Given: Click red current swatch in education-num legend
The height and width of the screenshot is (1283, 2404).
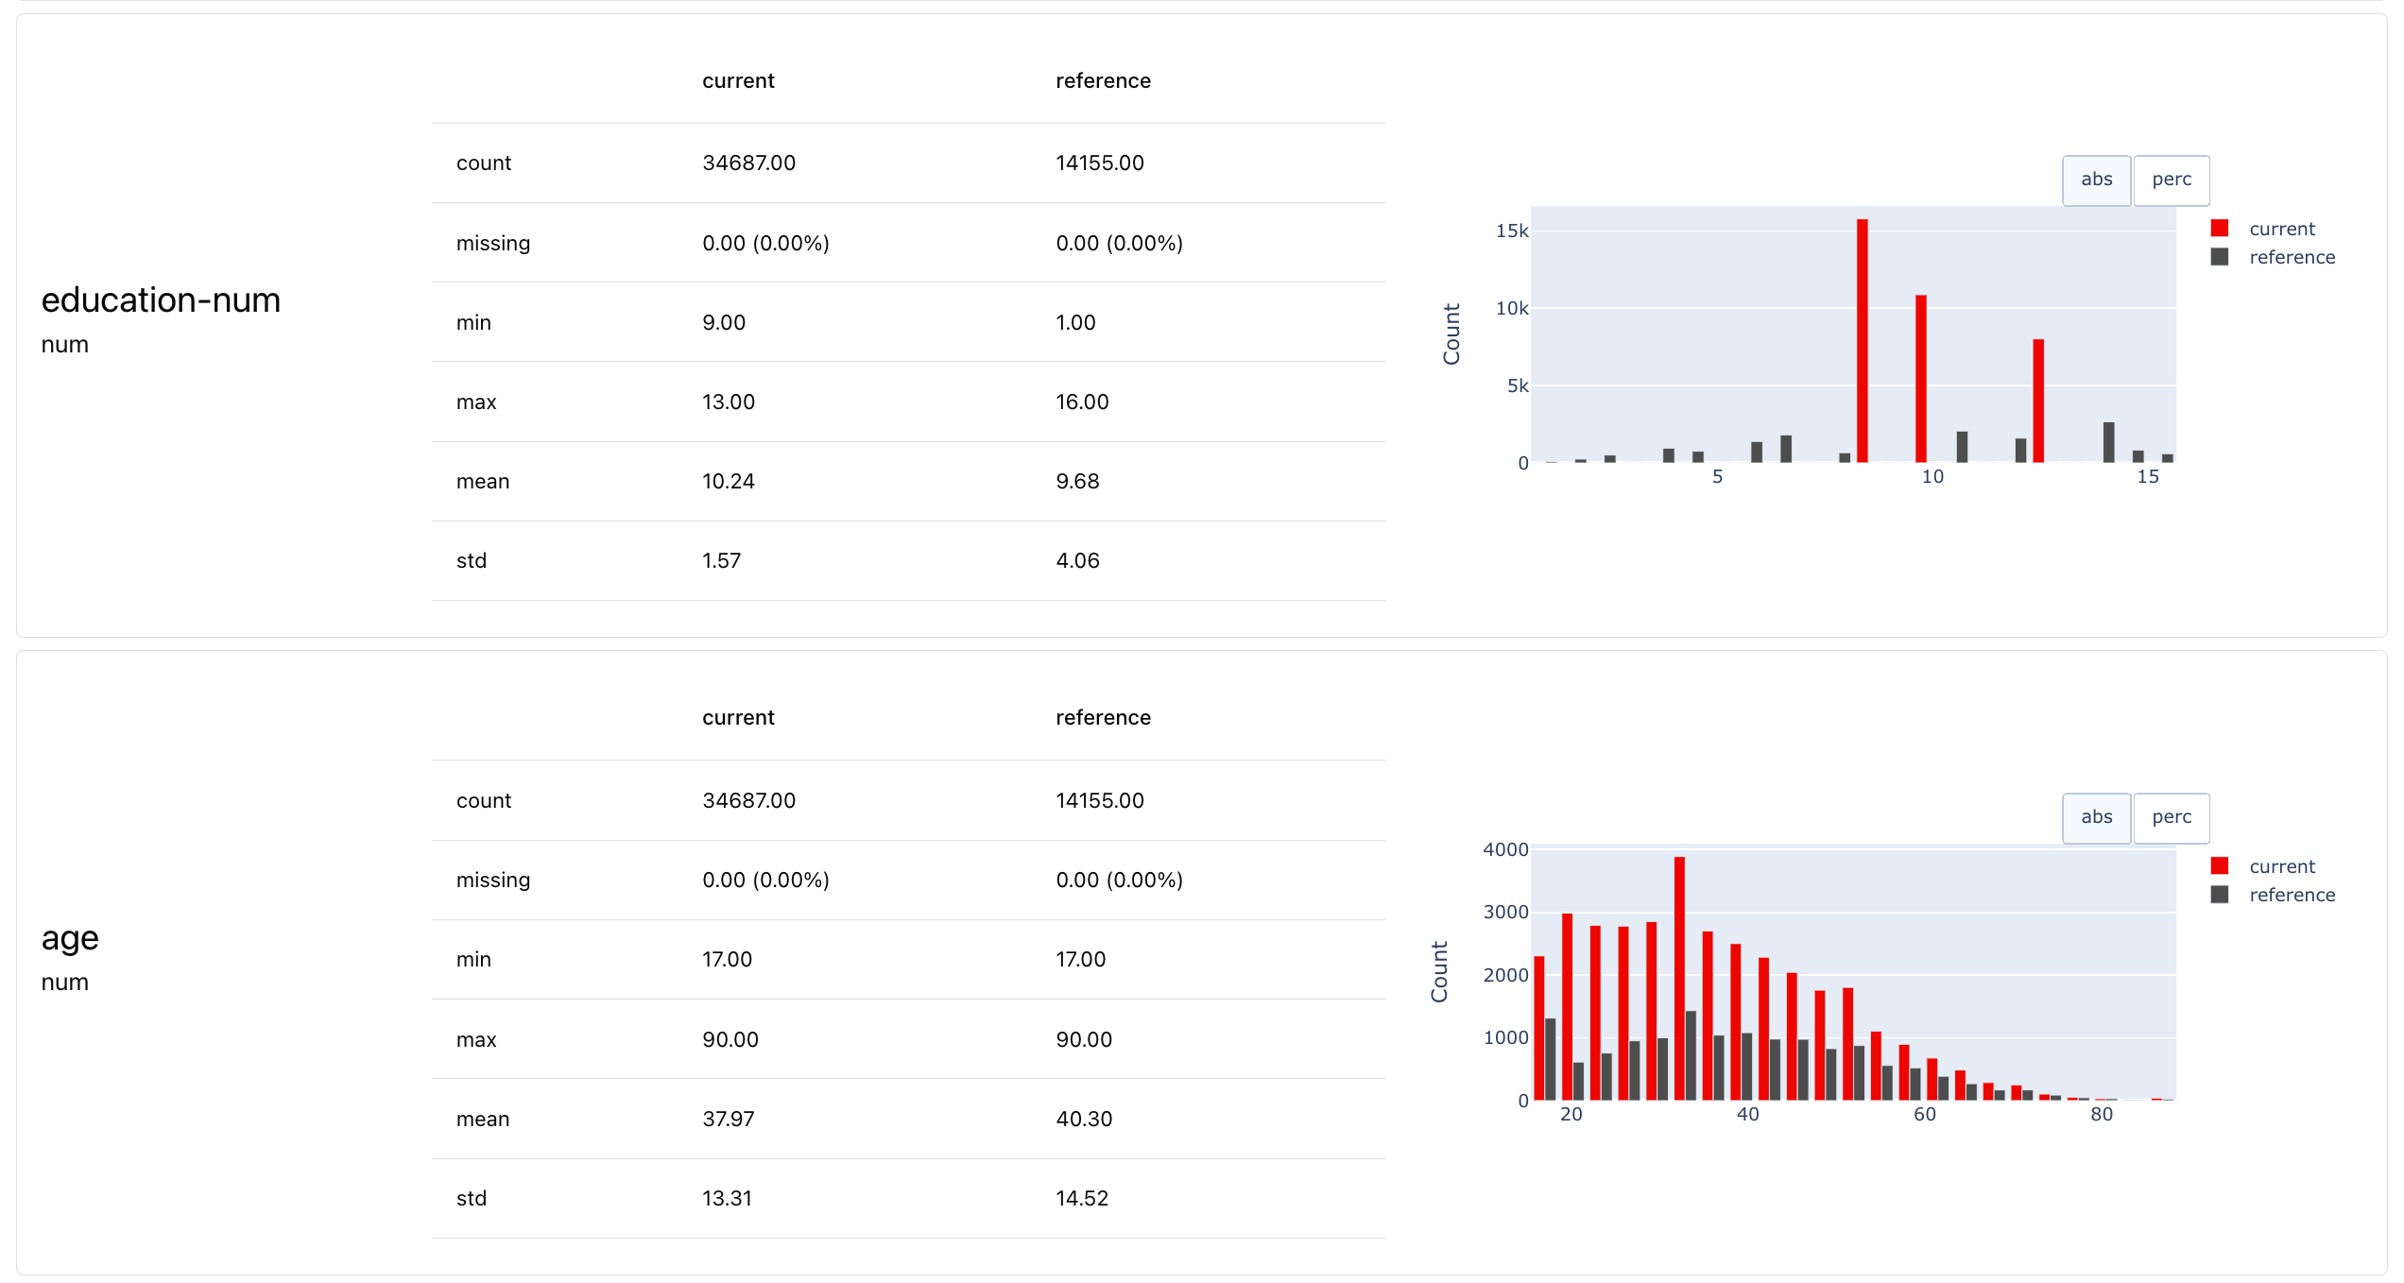Looking at the screenshot, I should (2220, 229).
